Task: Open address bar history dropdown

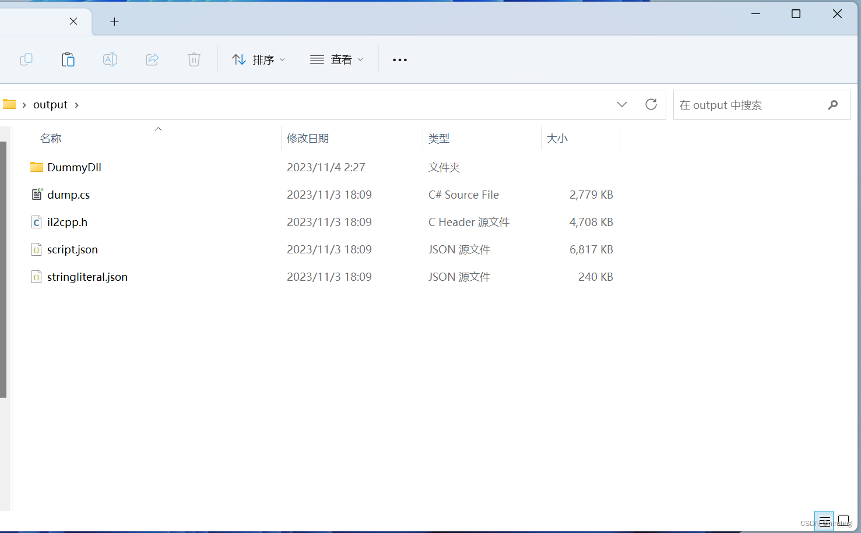Action: [622, 104]
